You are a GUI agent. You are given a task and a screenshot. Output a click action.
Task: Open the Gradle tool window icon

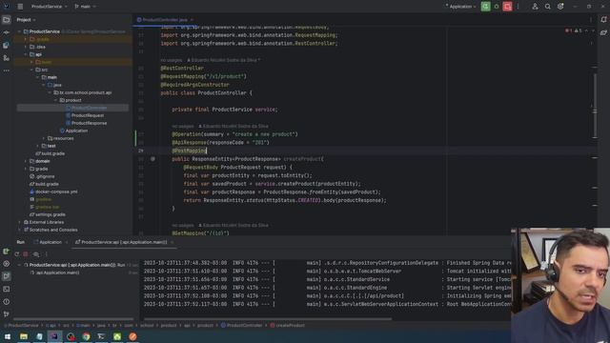coord(603,32)
